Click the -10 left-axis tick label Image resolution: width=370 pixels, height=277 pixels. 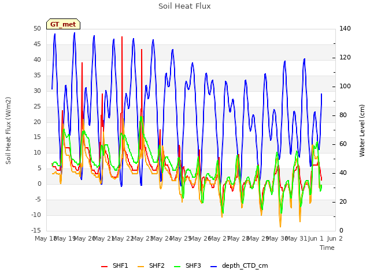coord(36,215)
